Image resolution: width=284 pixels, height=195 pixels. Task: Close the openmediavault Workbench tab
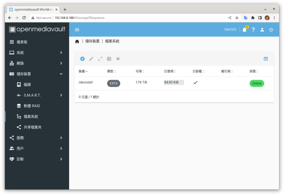56,9
